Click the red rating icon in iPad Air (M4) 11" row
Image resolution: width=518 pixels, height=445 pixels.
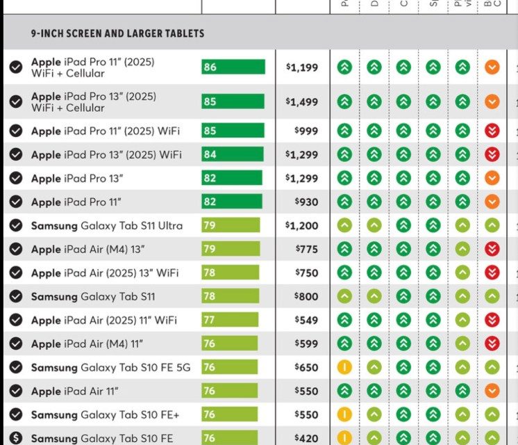492,343
